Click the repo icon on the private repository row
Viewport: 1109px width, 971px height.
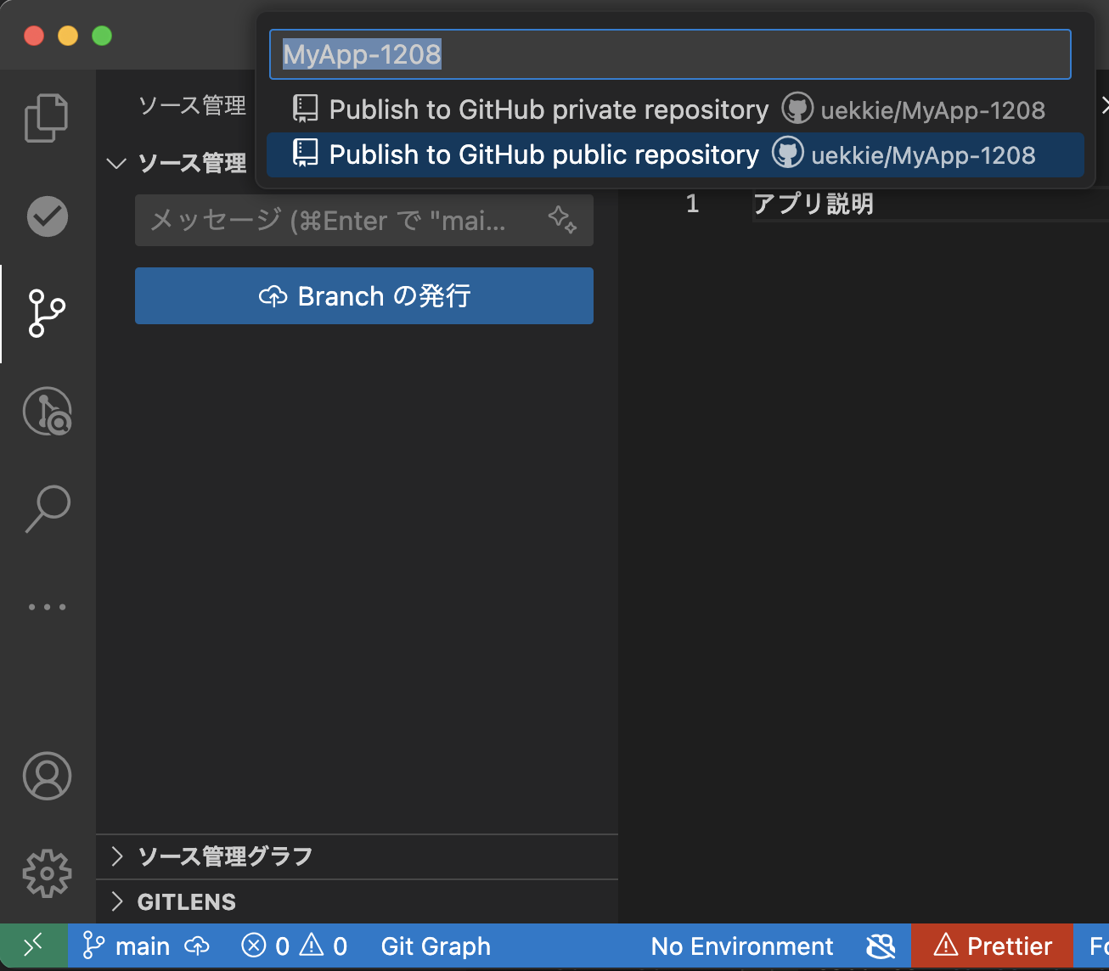pyautogui.click(x=306, y=109)
